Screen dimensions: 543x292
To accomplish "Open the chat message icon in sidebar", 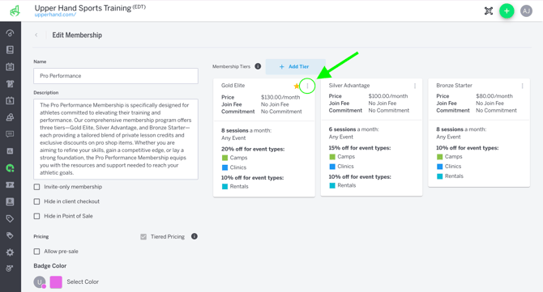I will coord(10,134).
